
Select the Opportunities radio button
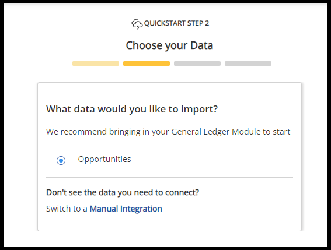61,160
